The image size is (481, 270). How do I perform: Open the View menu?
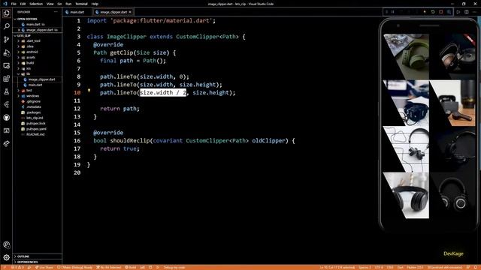[x=50, y=4]
